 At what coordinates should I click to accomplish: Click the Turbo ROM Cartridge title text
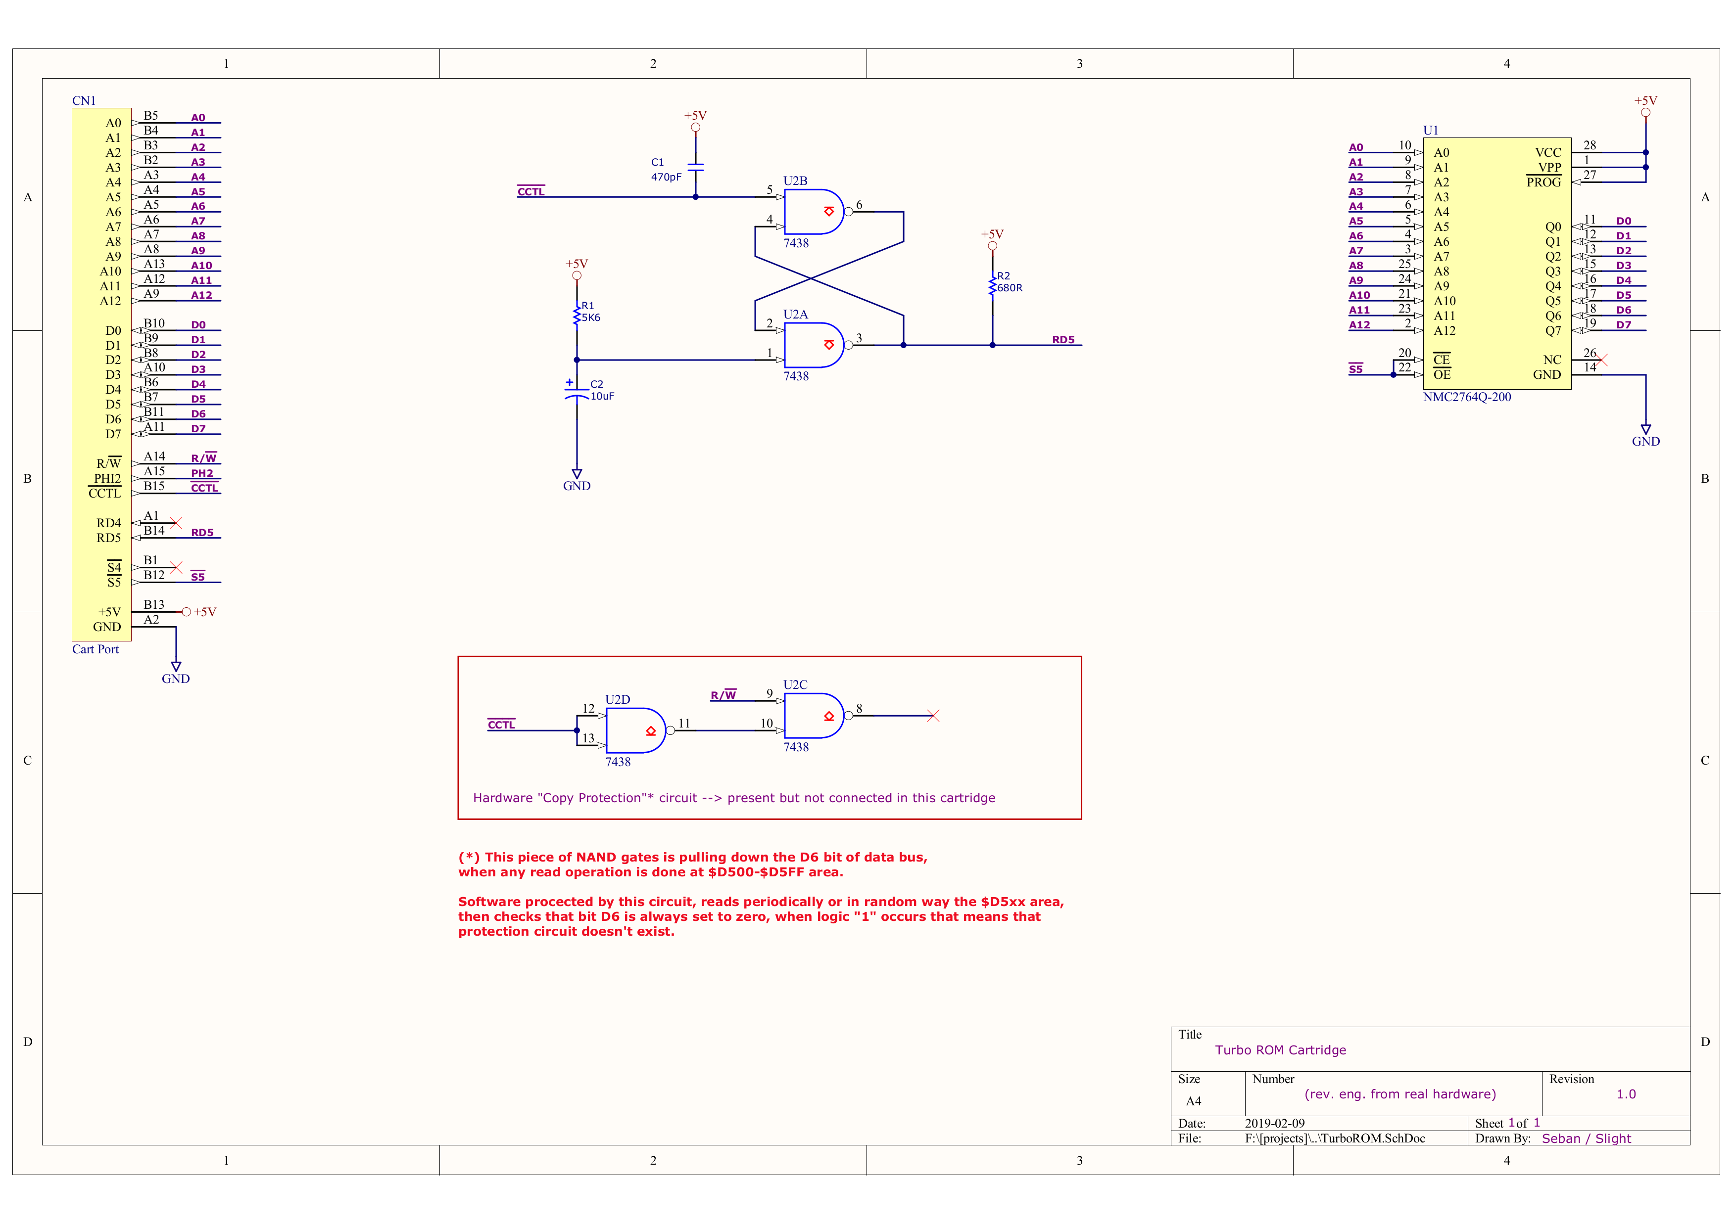1280,1050
